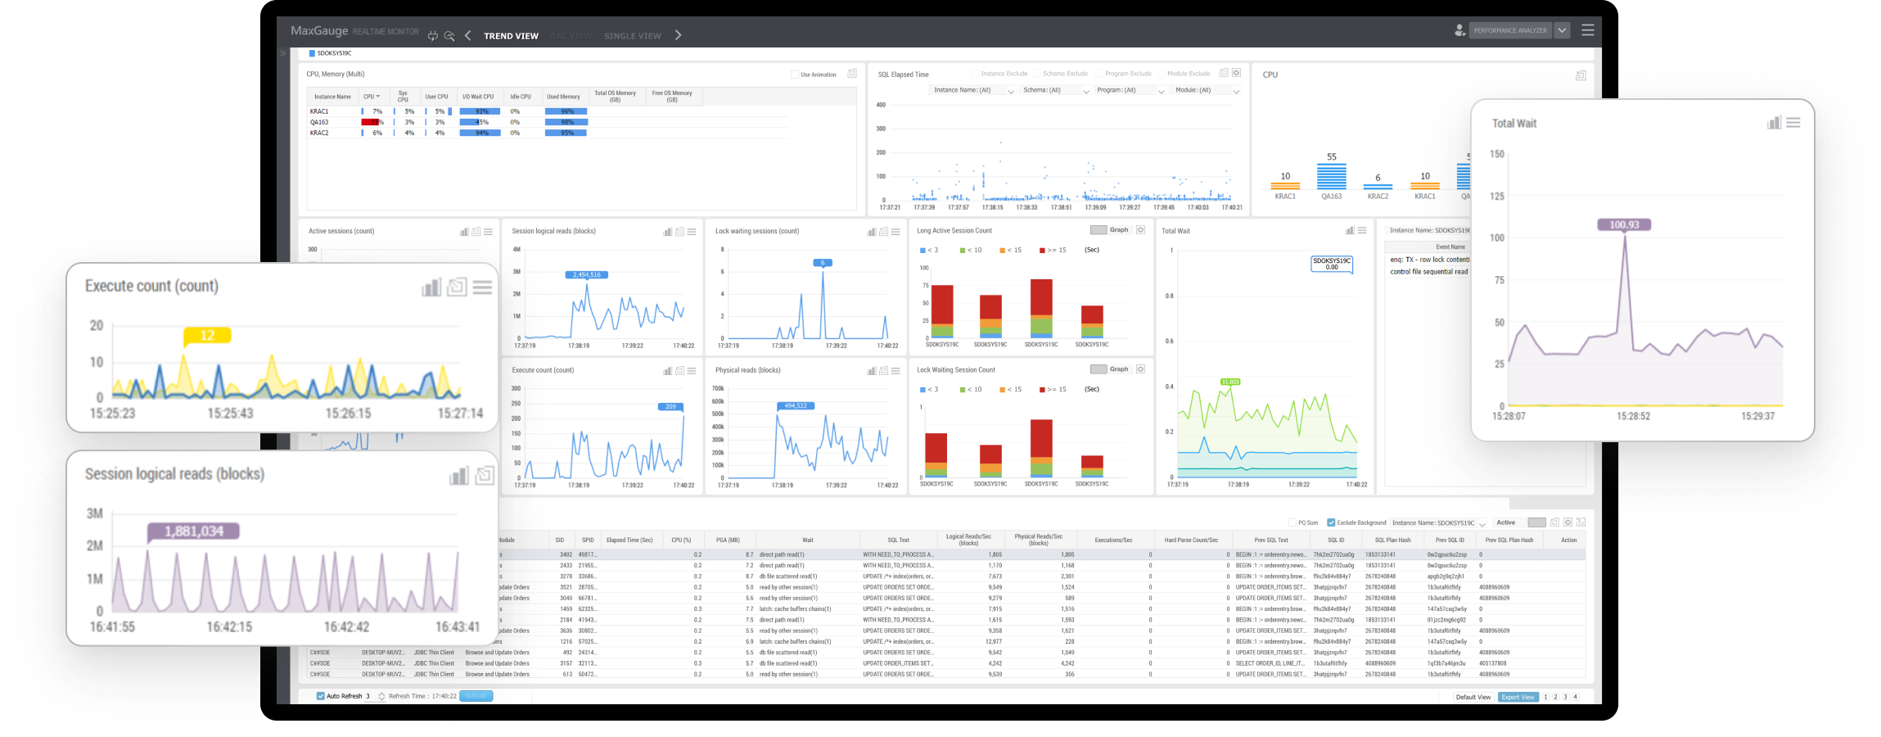Open Long Active Session Count settings icon
The width and height of the screenshot is (1881, 737).
tap(1140, 230)
